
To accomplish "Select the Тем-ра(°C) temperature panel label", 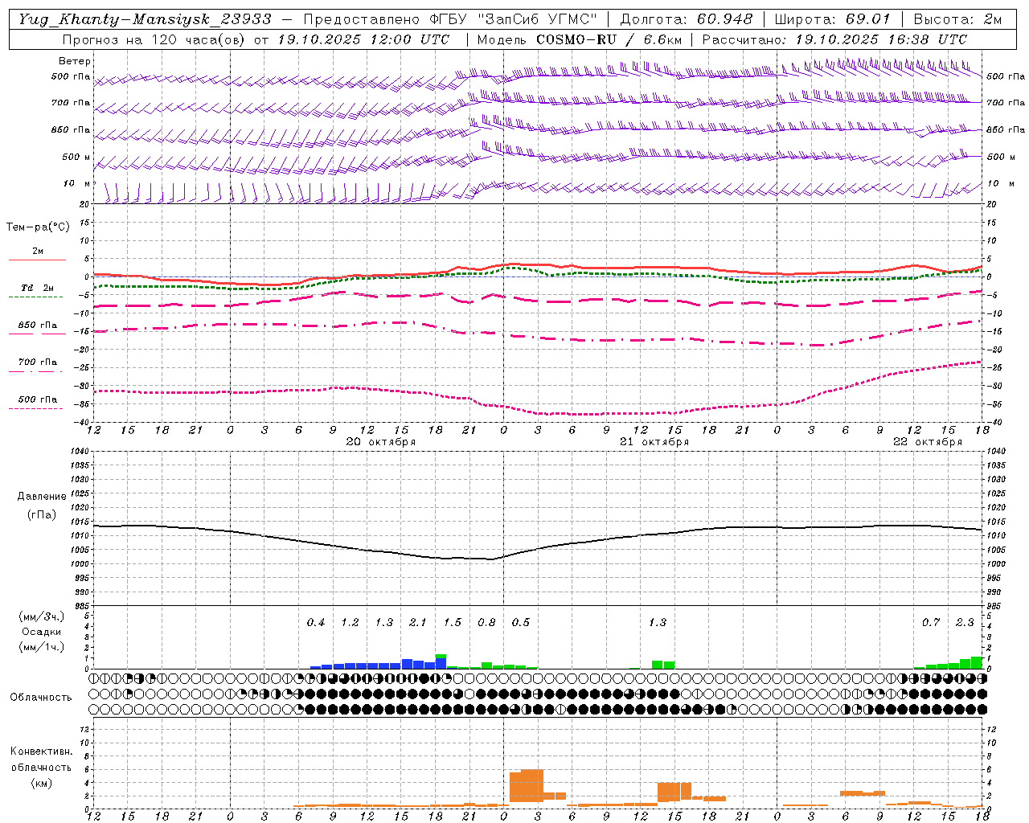I will point(38,227).
